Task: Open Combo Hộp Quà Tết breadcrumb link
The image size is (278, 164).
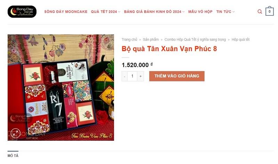Action: 195,40
